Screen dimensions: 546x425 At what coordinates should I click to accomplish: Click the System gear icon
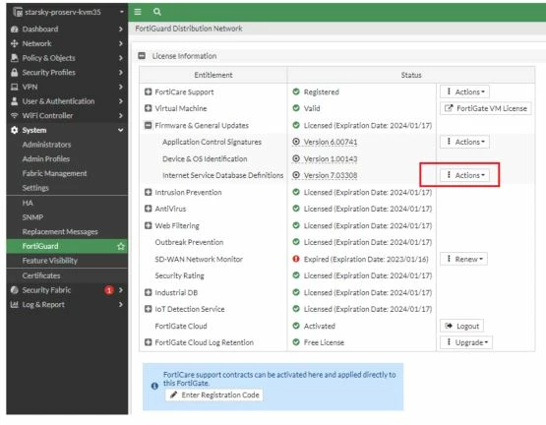[x=15, y=130]
